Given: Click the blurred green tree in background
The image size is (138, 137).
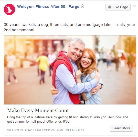Looking at the screenshot, I should pos(130,44).
